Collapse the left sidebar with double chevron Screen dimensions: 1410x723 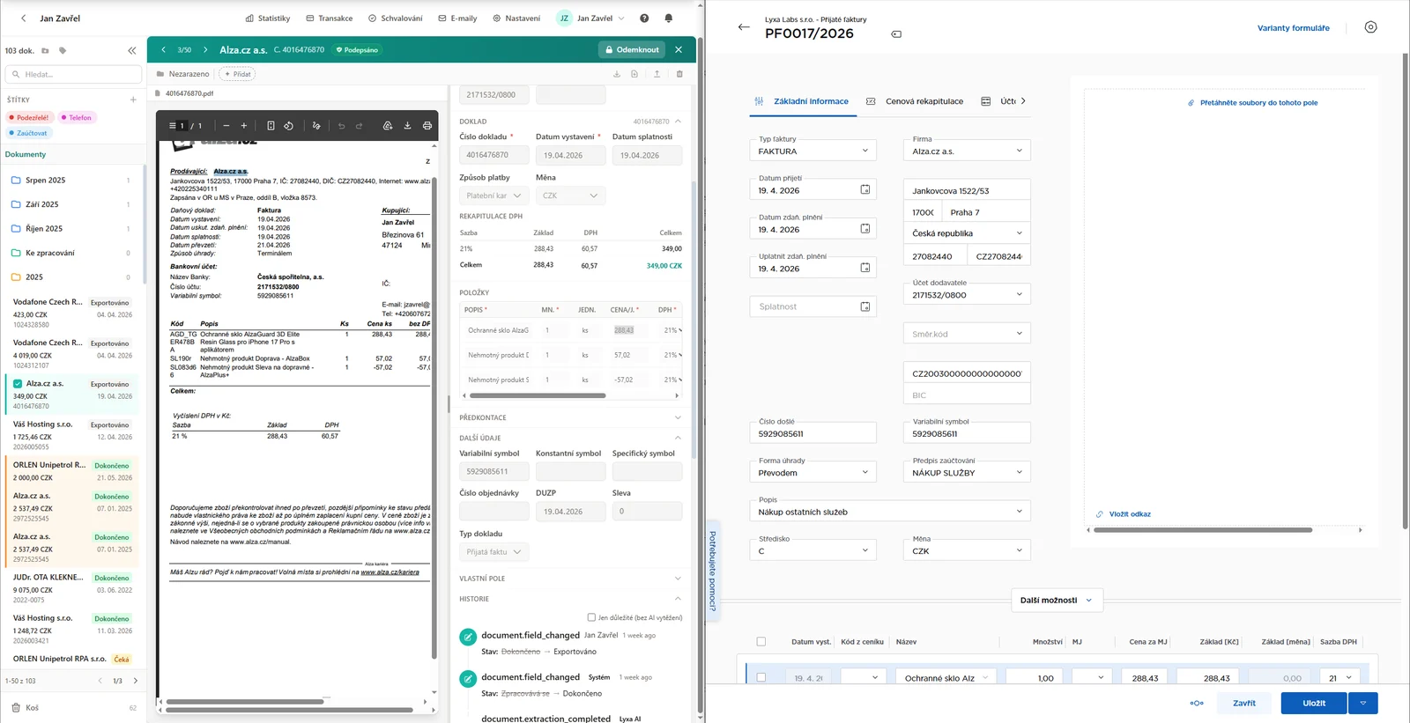coord(132,51)
